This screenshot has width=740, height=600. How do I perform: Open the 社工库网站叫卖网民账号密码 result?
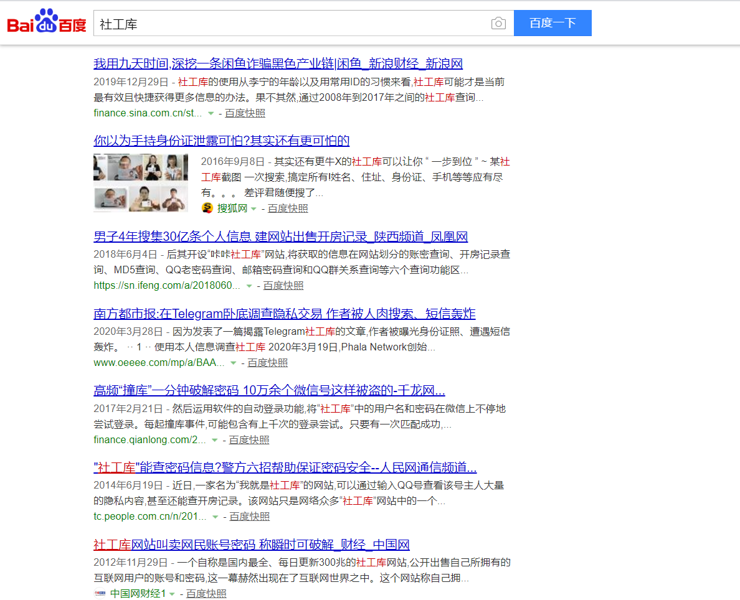[x=251, y=545]
